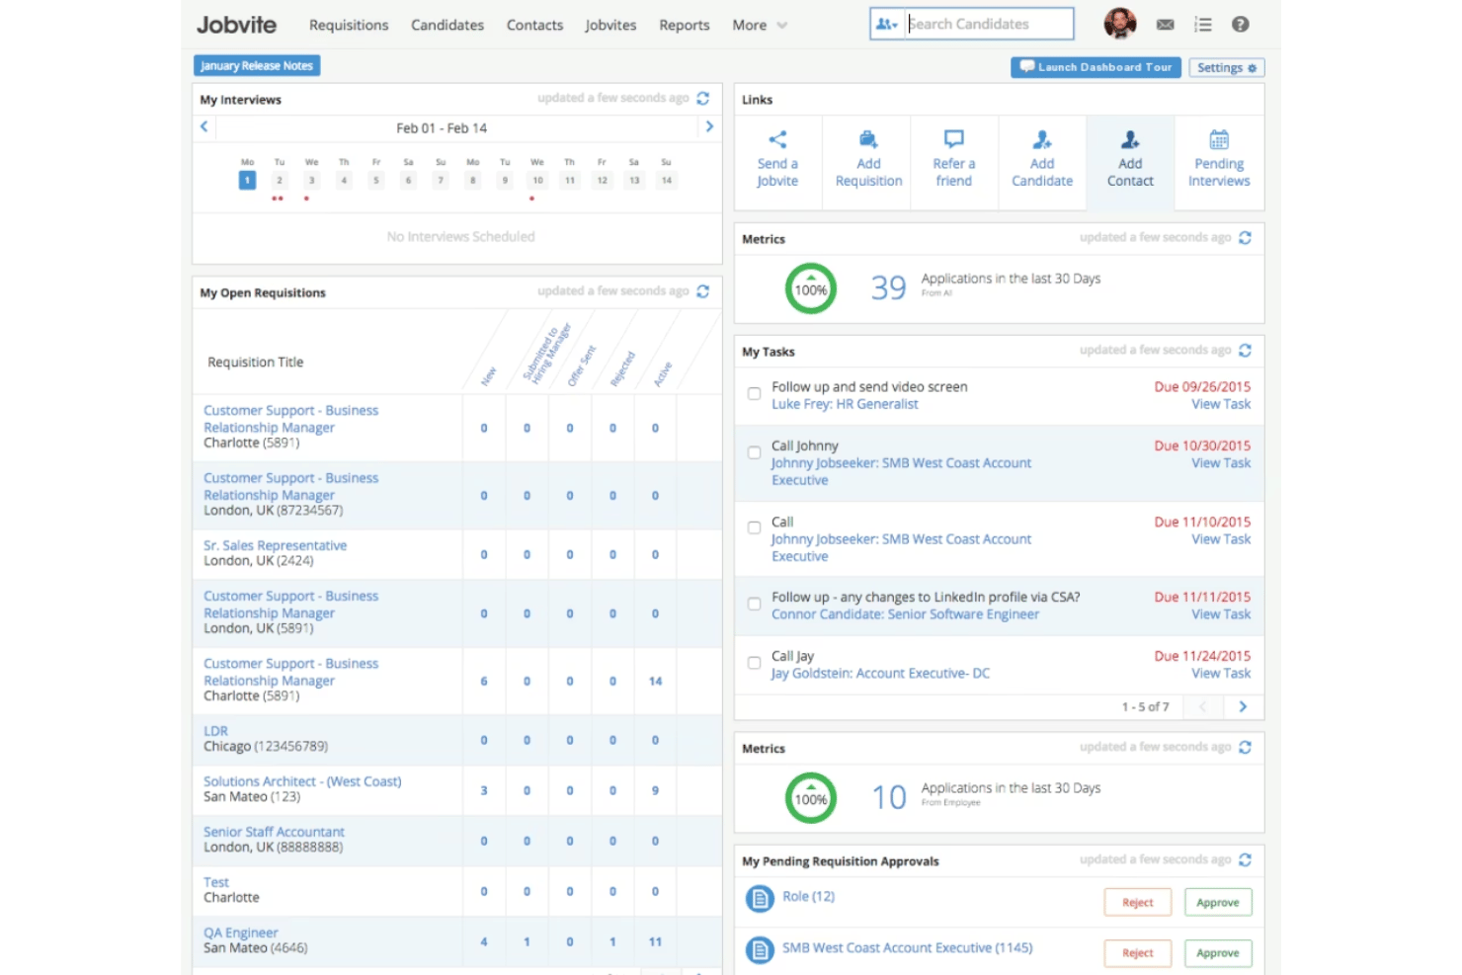Click Send a Jobvite share icon

777,139
